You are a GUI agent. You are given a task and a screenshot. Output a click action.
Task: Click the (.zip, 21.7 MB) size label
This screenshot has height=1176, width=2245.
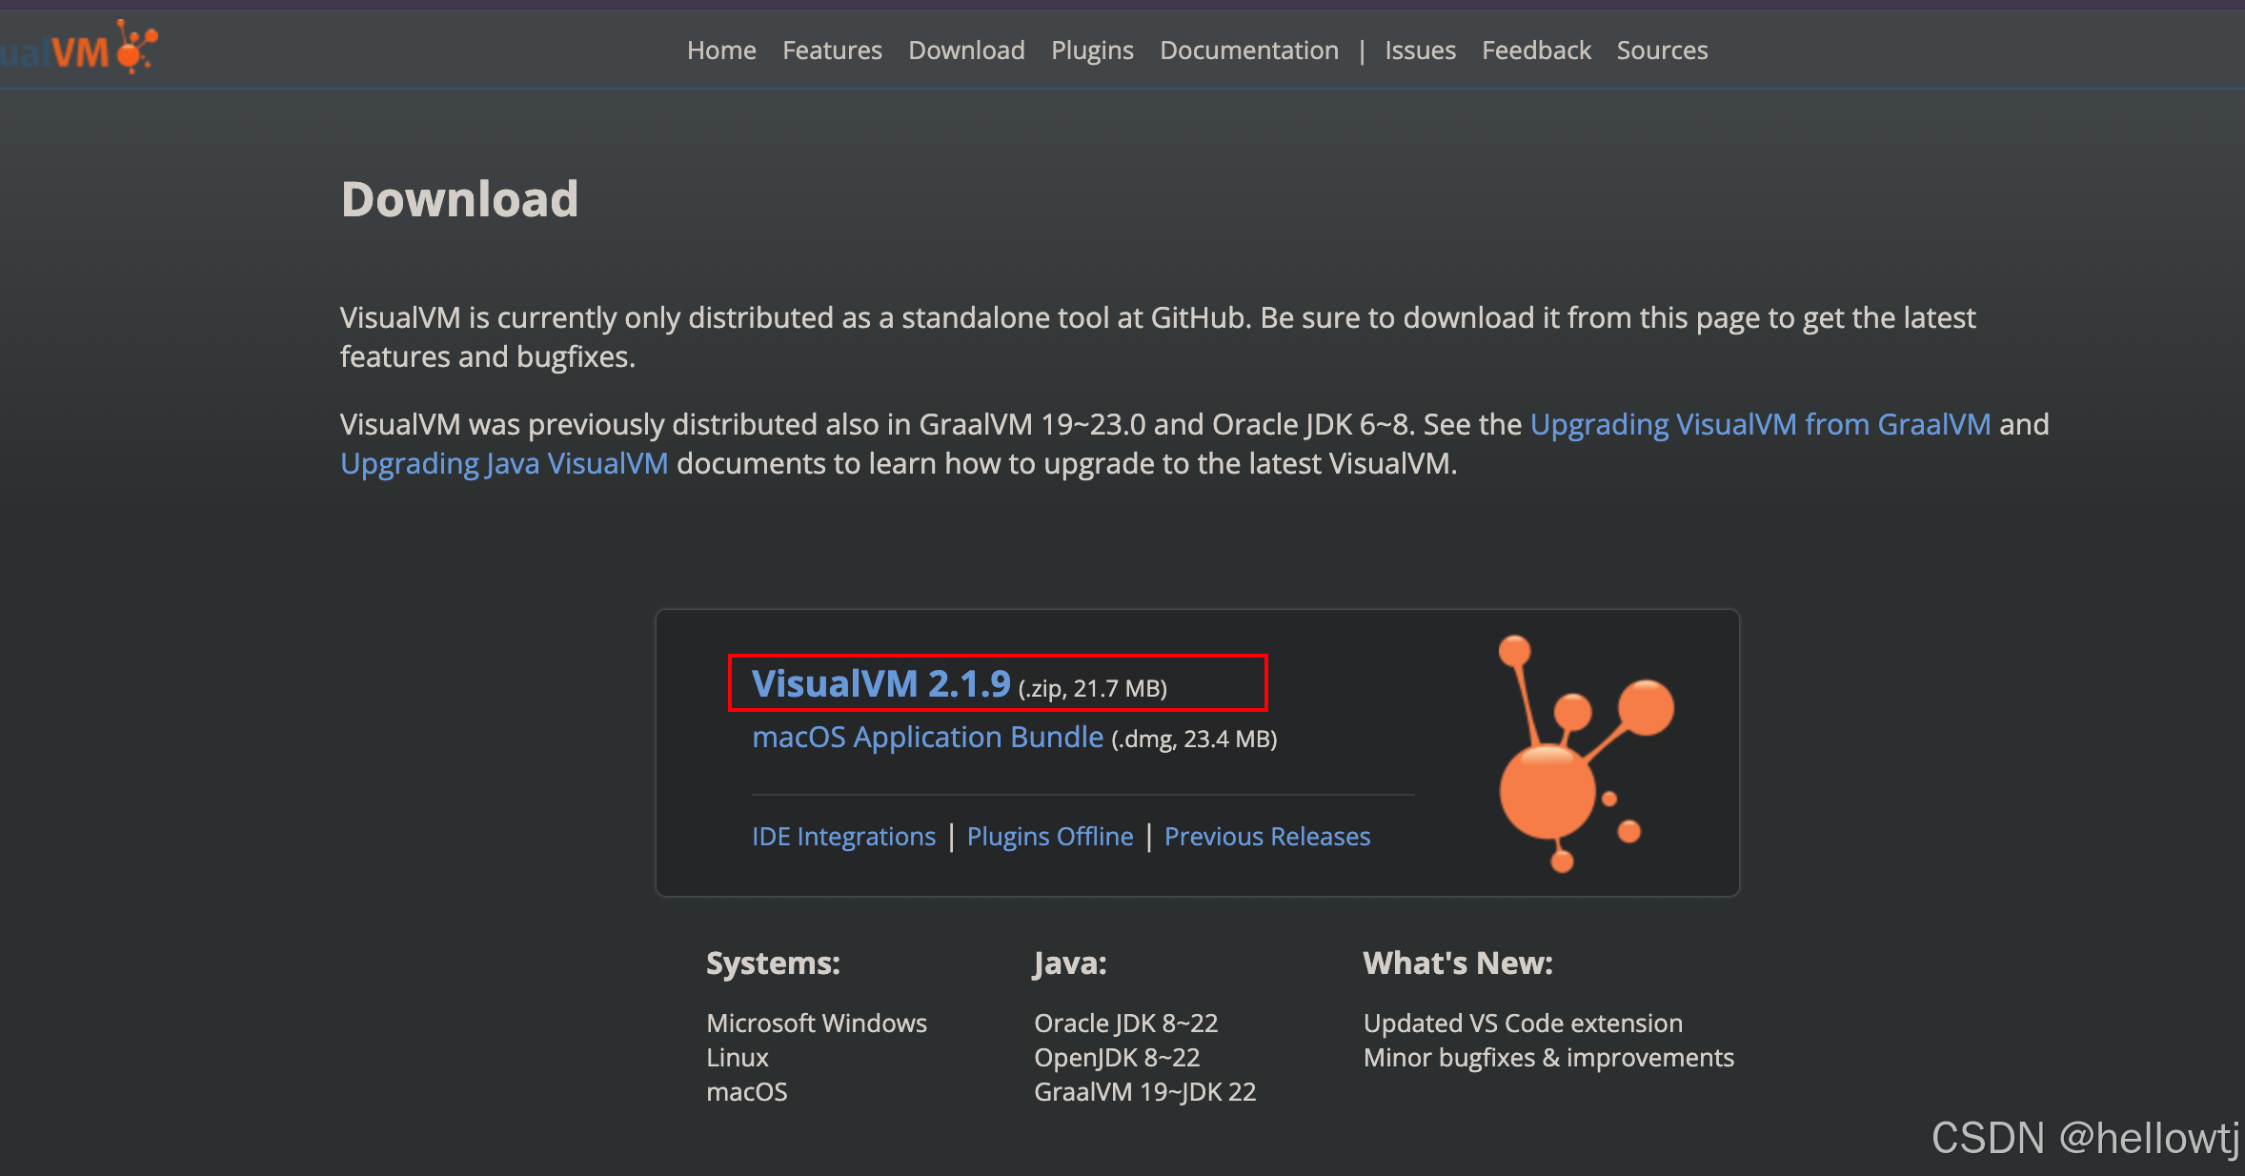coord(1093,688)
